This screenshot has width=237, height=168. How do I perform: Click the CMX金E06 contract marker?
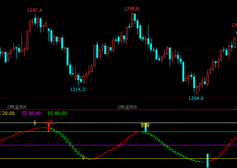(17, 107)
